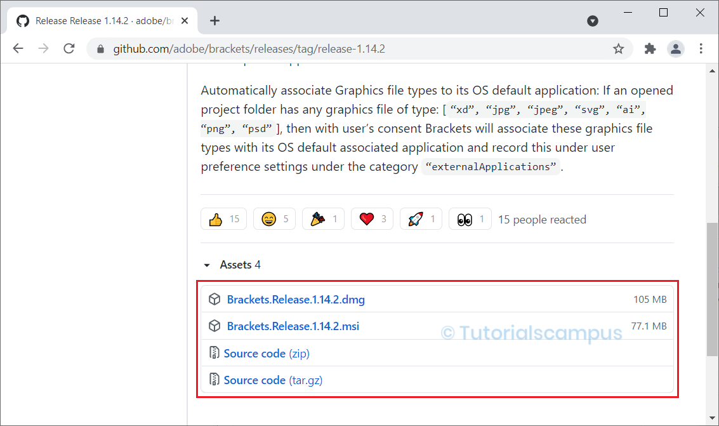Image resolution: width=719 pixels, height=426 pixels.
Task: Close the Release 1.14.2 tab
Action: click(184, 21)
